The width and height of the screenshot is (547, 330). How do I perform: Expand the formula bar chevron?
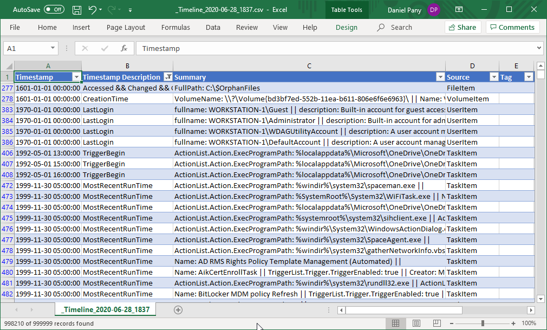[x=539, y=48]
